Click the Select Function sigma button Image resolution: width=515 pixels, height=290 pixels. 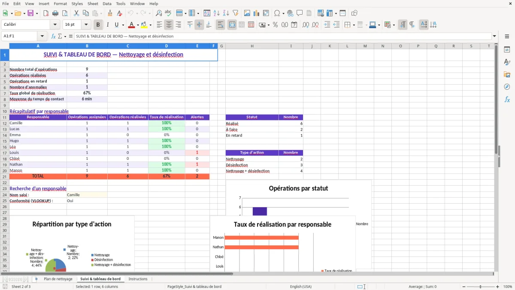60,36
